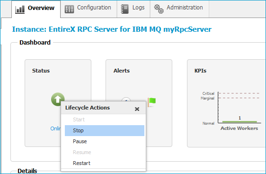Click the green up-arrow status icon

(x=58, y=99)
